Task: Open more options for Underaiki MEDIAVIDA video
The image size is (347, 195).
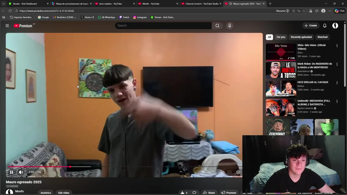Action: tap(337, 101)
